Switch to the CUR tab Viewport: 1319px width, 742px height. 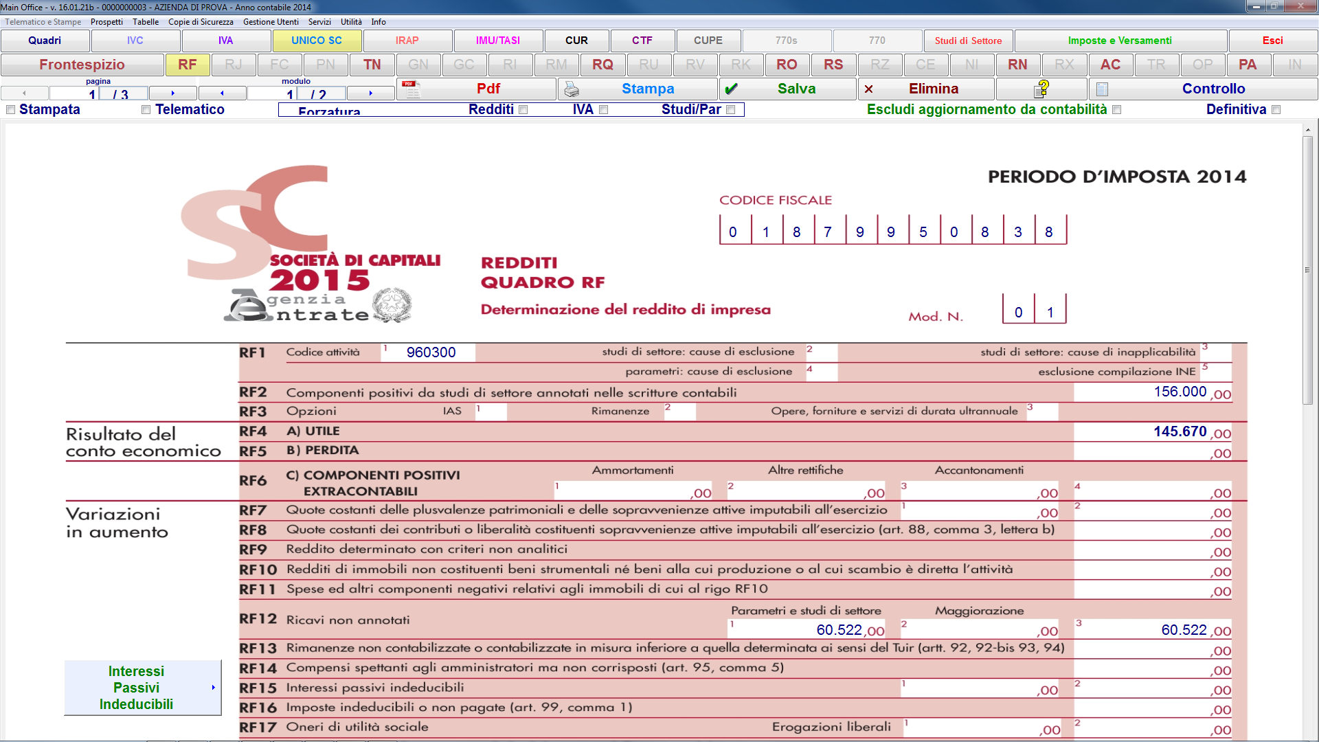(x=577, y=41)
